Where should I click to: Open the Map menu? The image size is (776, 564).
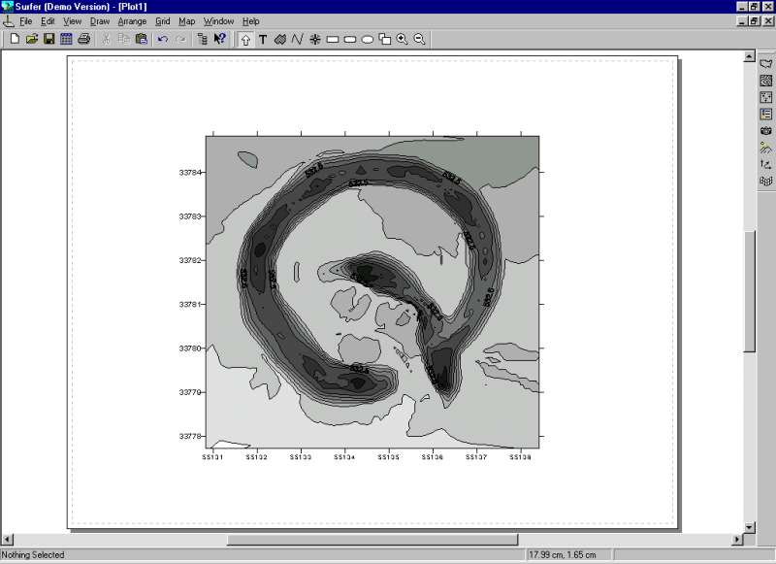(186, 20)
